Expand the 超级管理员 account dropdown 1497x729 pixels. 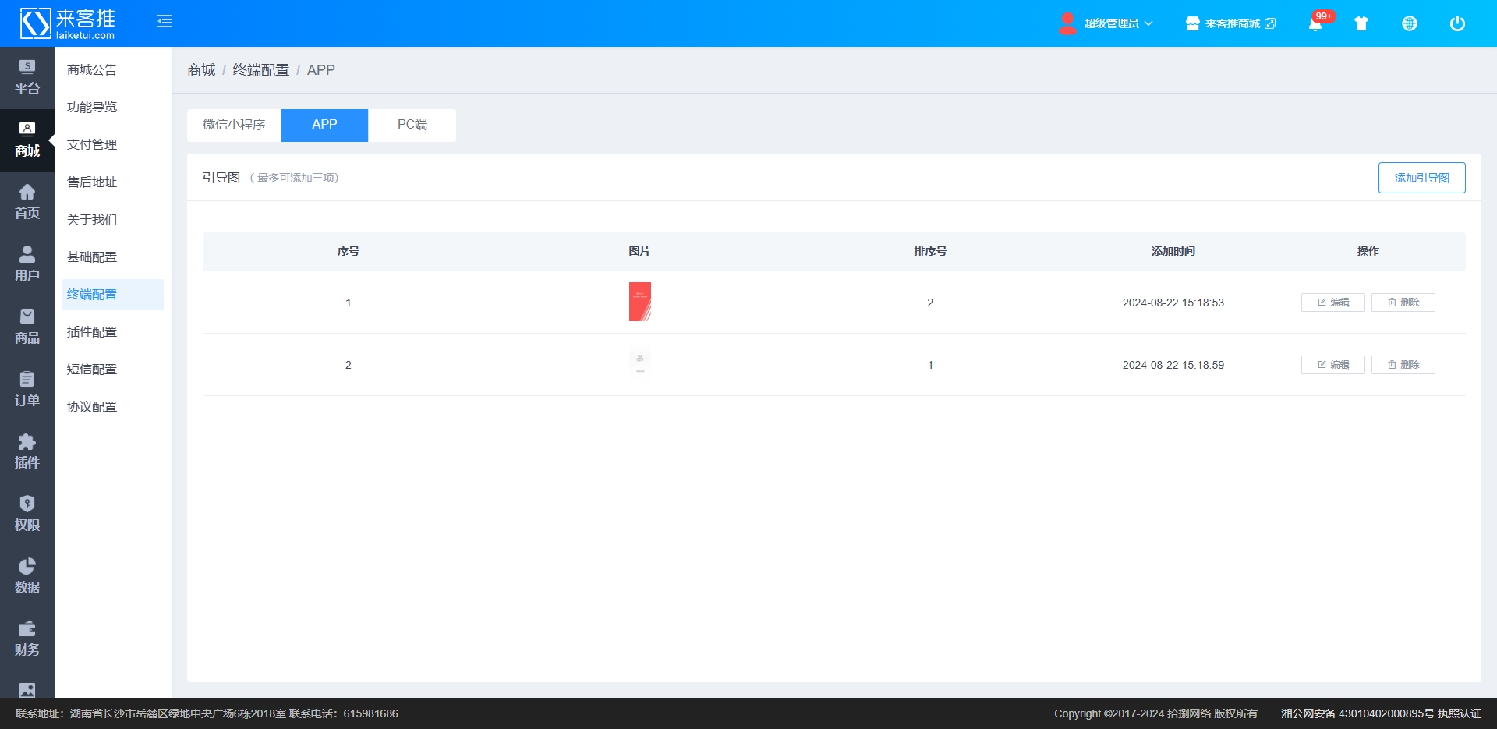click(1107, 23)
